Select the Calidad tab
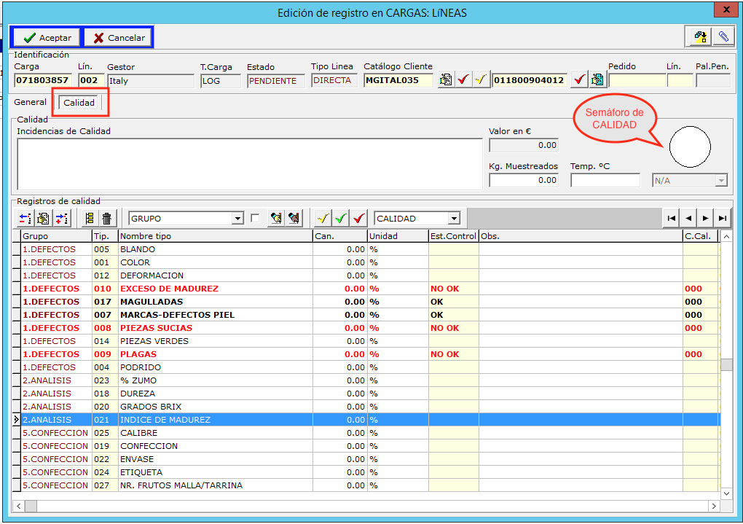The image size is (743, 524). [79, 103]
